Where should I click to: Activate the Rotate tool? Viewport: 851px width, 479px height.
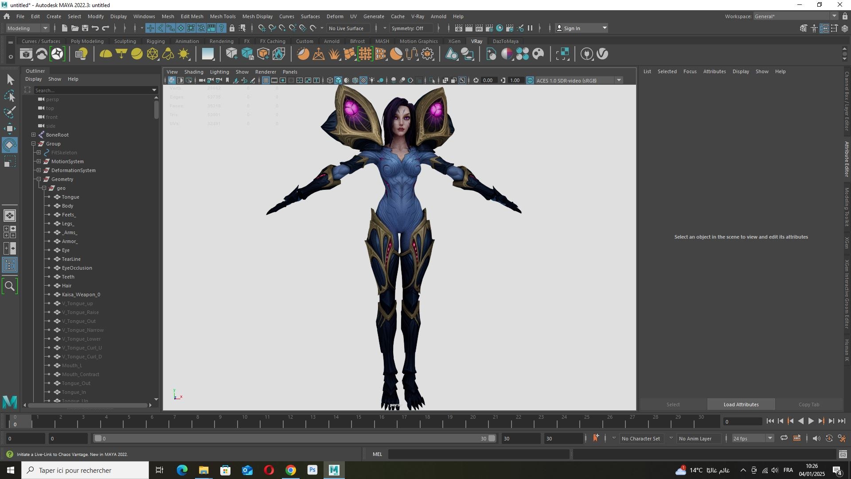point(10,145)
